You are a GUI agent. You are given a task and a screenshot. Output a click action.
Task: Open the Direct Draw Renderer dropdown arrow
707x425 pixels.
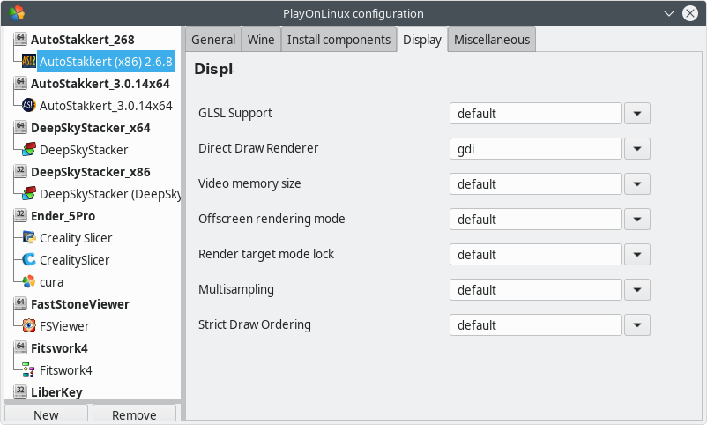[637, 148]
